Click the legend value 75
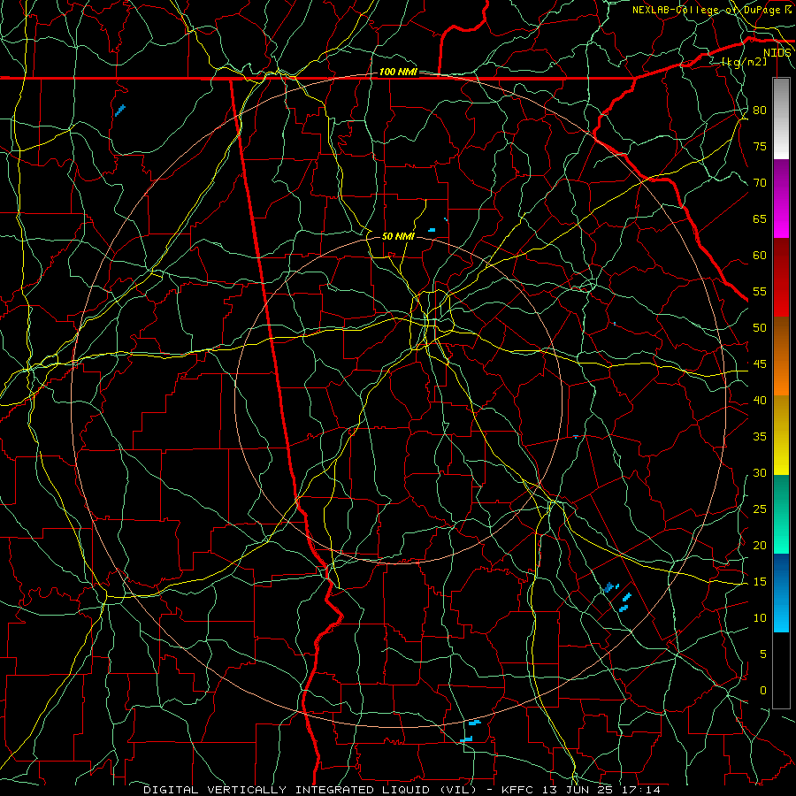796x796 pixels. (x=760, y=146)
